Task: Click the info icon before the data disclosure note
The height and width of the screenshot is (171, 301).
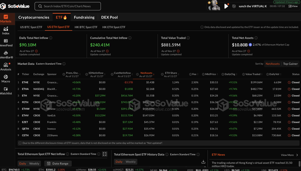Action: [20, 143]
